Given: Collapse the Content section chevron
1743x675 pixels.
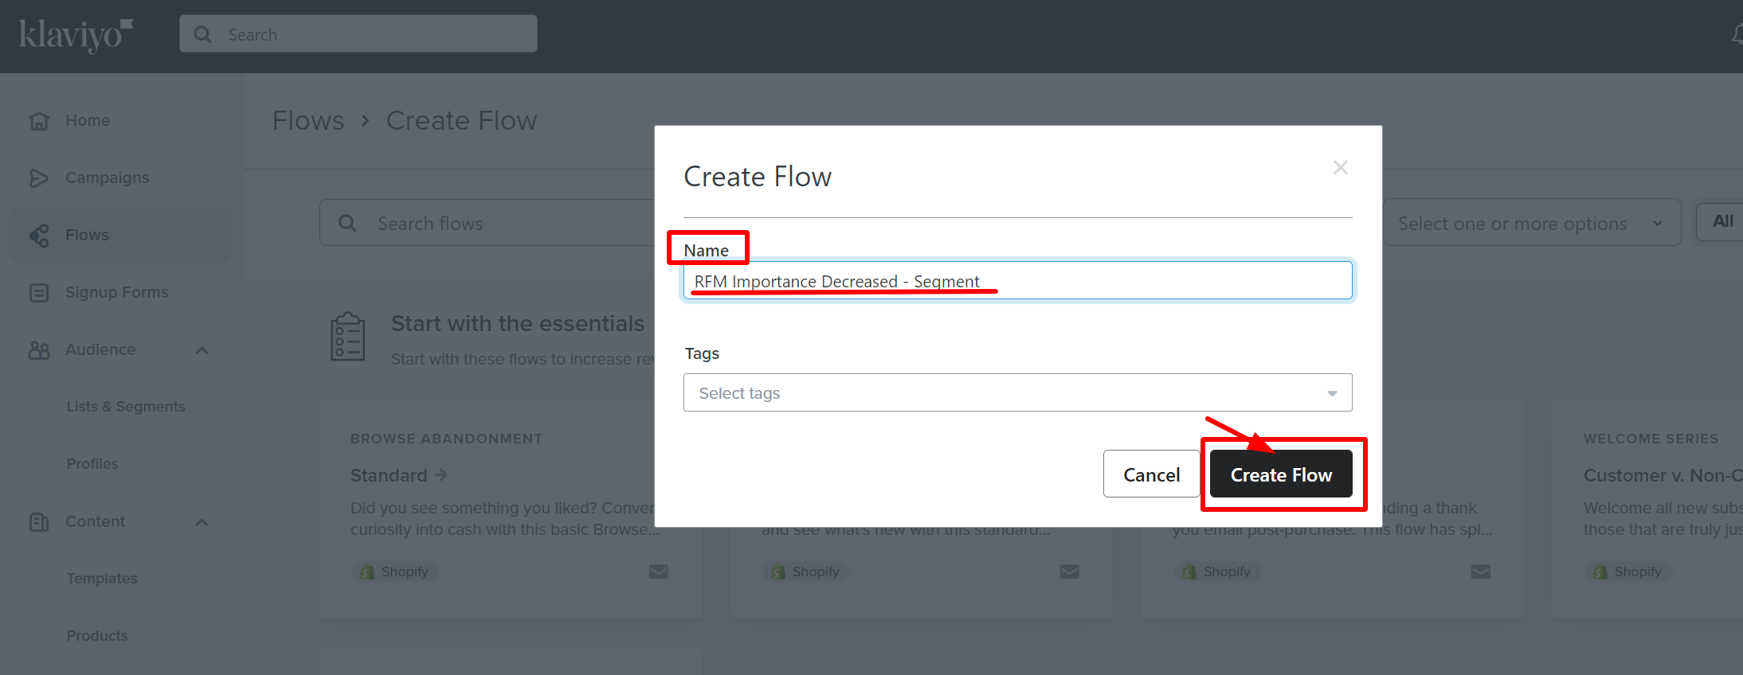Looking at the screenshot, I should click(202, 522).
